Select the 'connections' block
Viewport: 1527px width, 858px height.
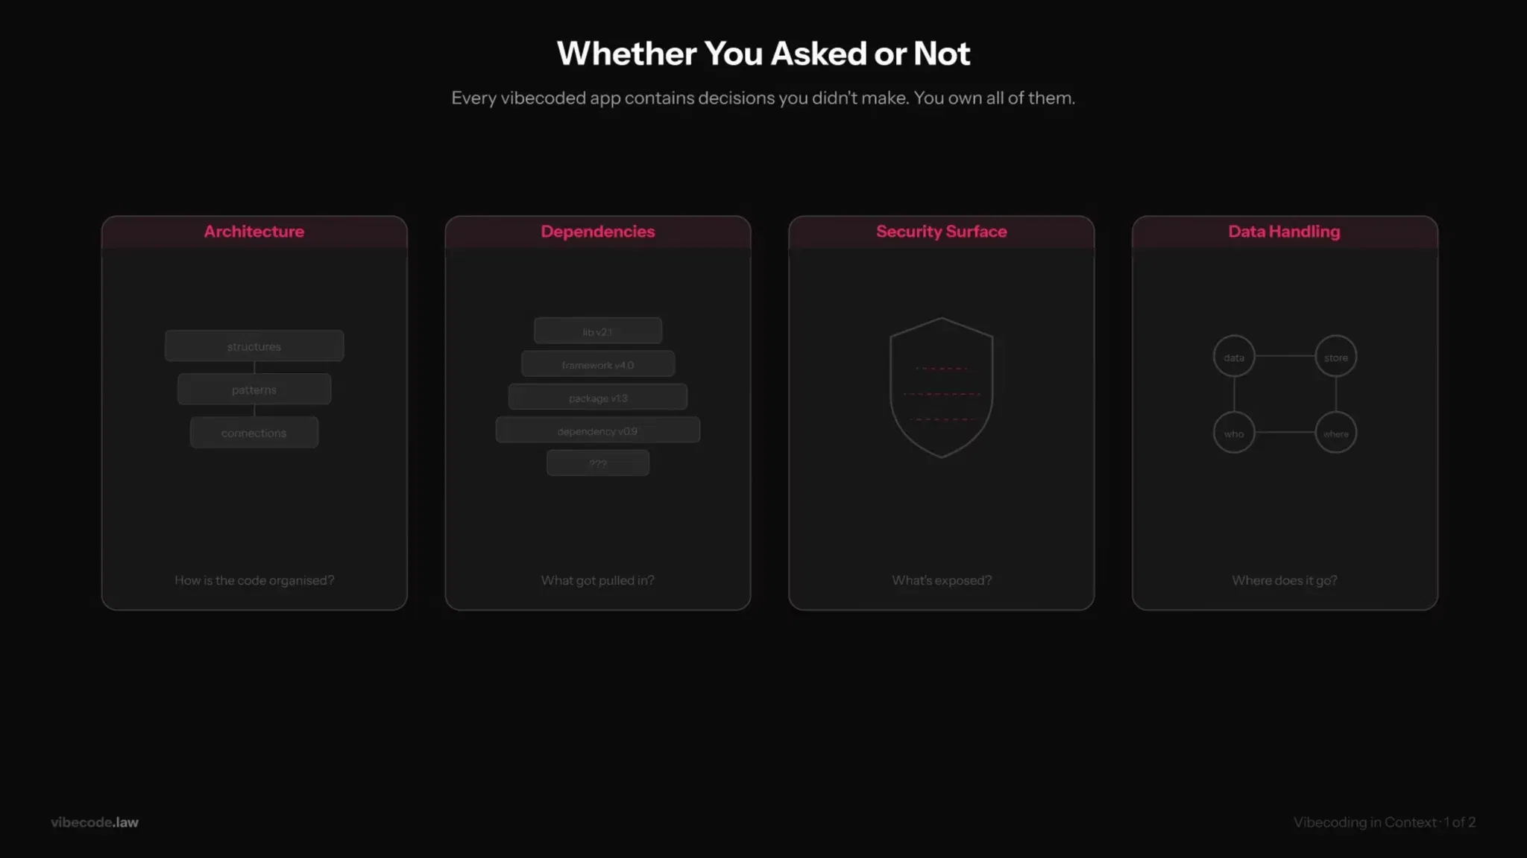pyautogui.click(x=254, y=433)
